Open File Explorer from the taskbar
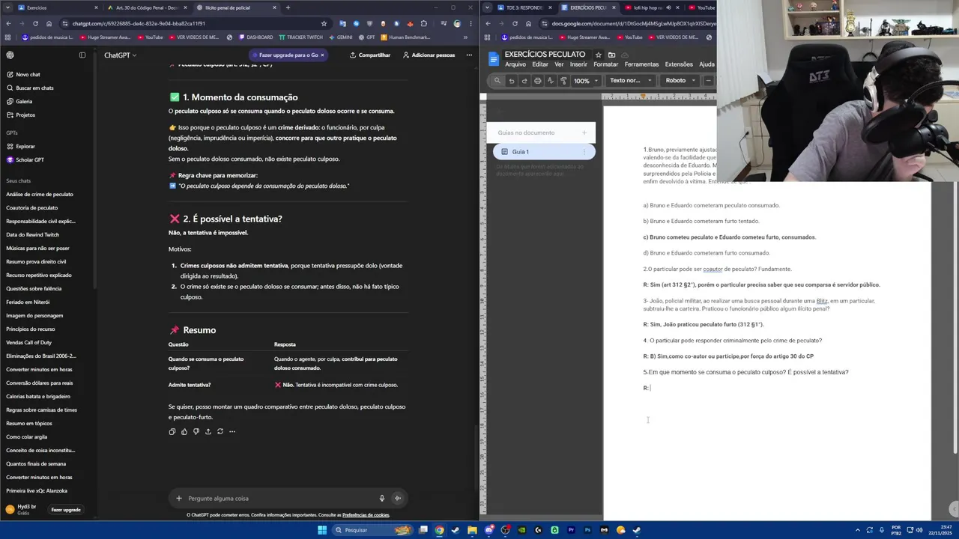The height and width of the screenshot is (539, 959). 472,530
